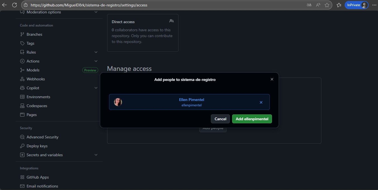This screenshot has width=378, height=190.
Task: Click the Copilot icon in sidebar
Action: 22,88
